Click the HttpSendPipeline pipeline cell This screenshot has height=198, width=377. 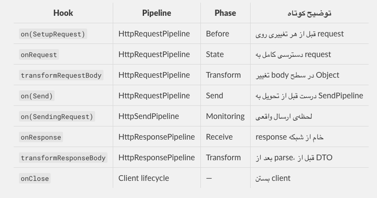coord(148,116)
